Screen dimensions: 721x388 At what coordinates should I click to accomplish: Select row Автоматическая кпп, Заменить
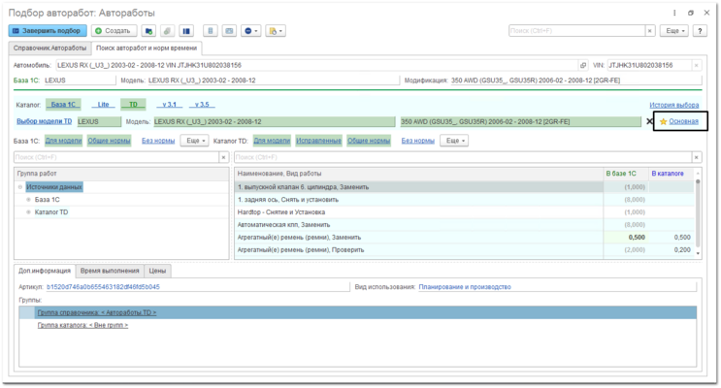click(x=464, y=225)
